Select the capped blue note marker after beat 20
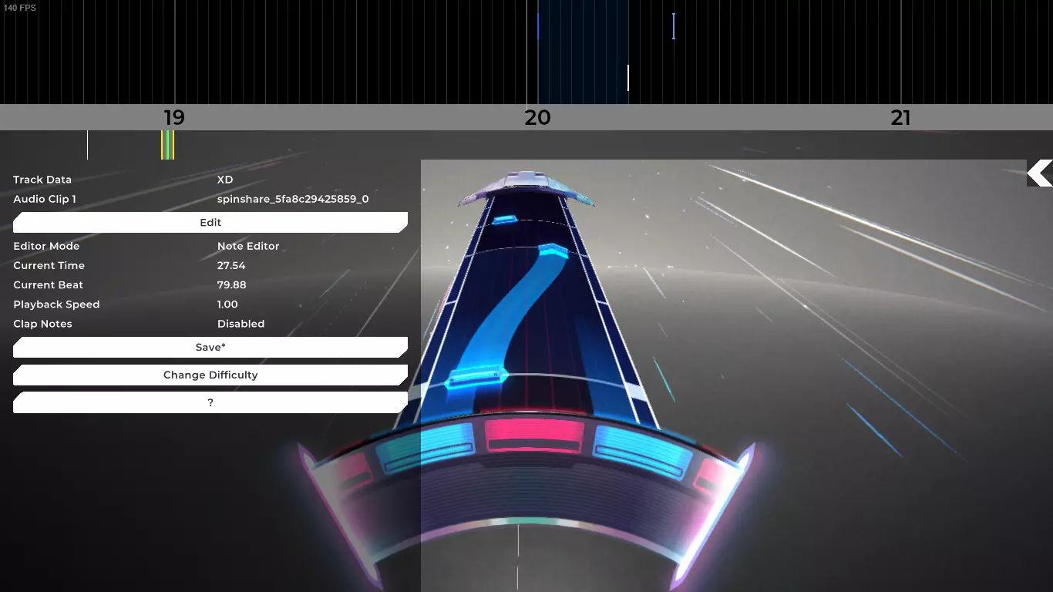The width and height of the screenshot is (1053, 592). pyautogui.click(x=674, y=26)
